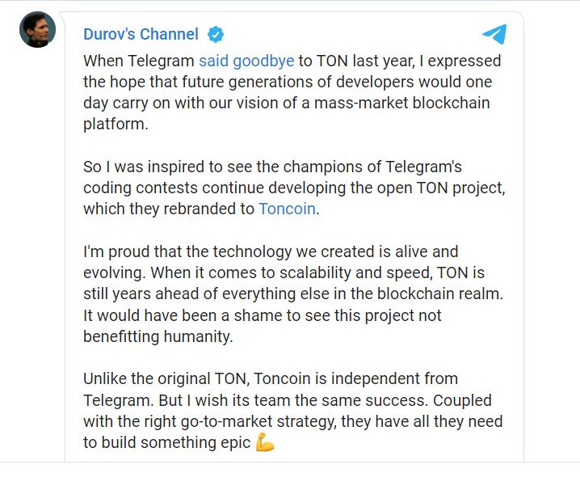Image resolution: width=580 pixels, height=490 pixels.
Task: Click the 'mass-market blockchain' phrase
Action: coord(402,103)
